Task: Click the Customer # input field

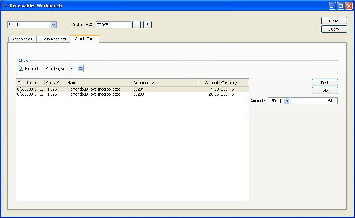Action: click(114, 25)
